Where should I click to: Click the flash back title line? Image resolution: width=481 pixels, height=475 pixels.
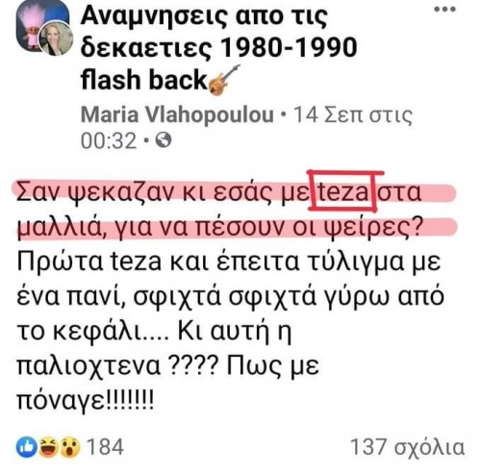tap(143, 80)
